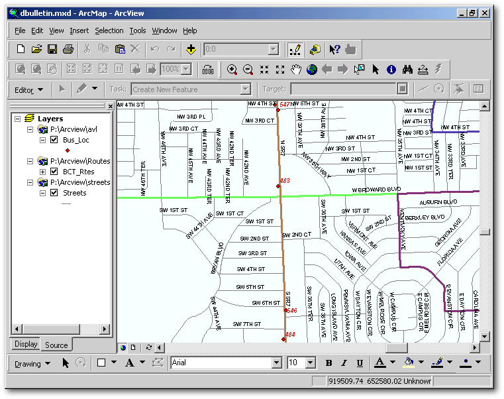Toggle Italic text formatting
The height and width of the screenshot is (399, 504).
(344, 363)
